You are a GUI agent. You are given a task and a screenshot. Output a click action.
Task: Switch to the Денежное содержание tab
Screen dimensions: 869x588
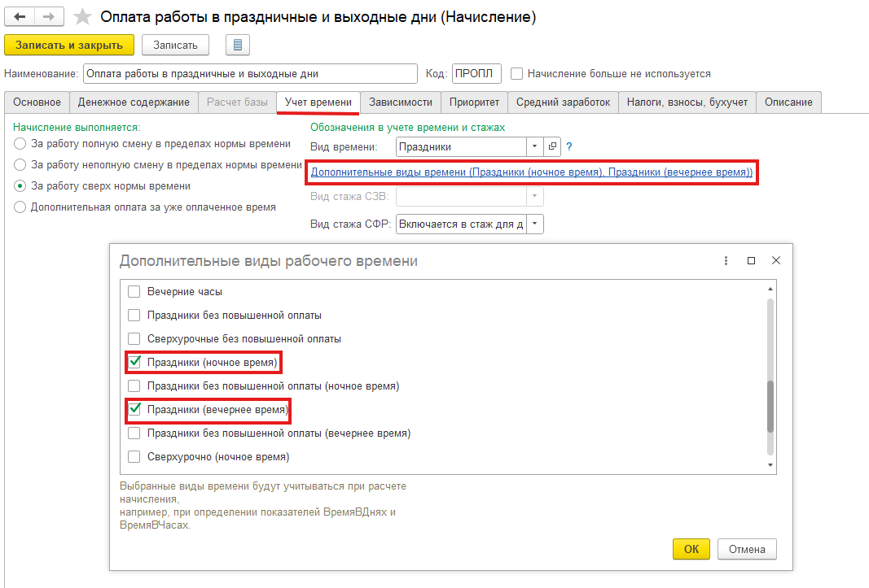(134, 102)
